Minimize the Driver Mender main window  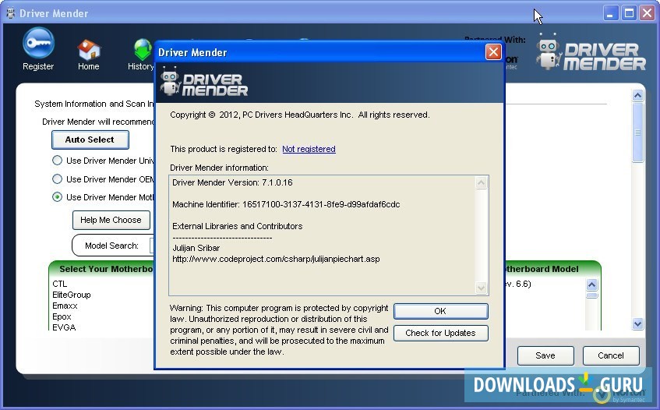[610, 13]
